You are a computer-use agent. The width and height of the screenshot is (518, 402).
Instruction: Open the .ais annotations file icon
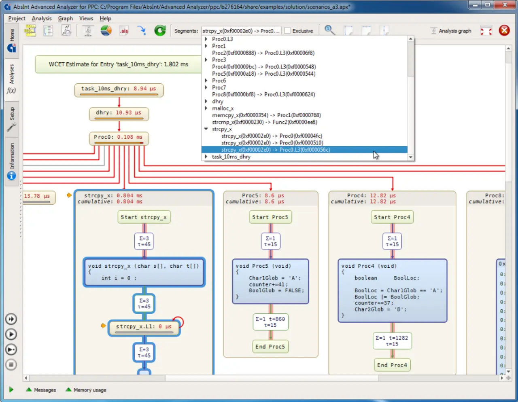click(x=124, y=31)
